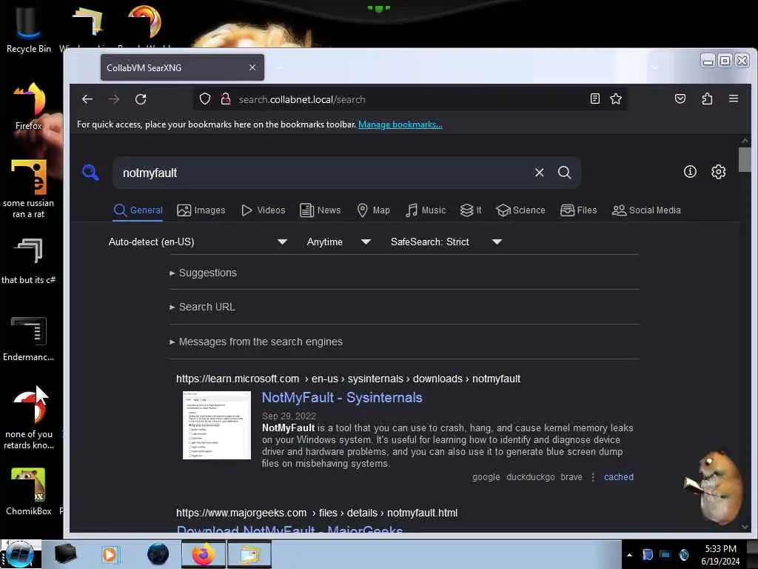Open the tracking protection shield icon
The width and height of the screenshot is (758, 569).
pos(205,99)
